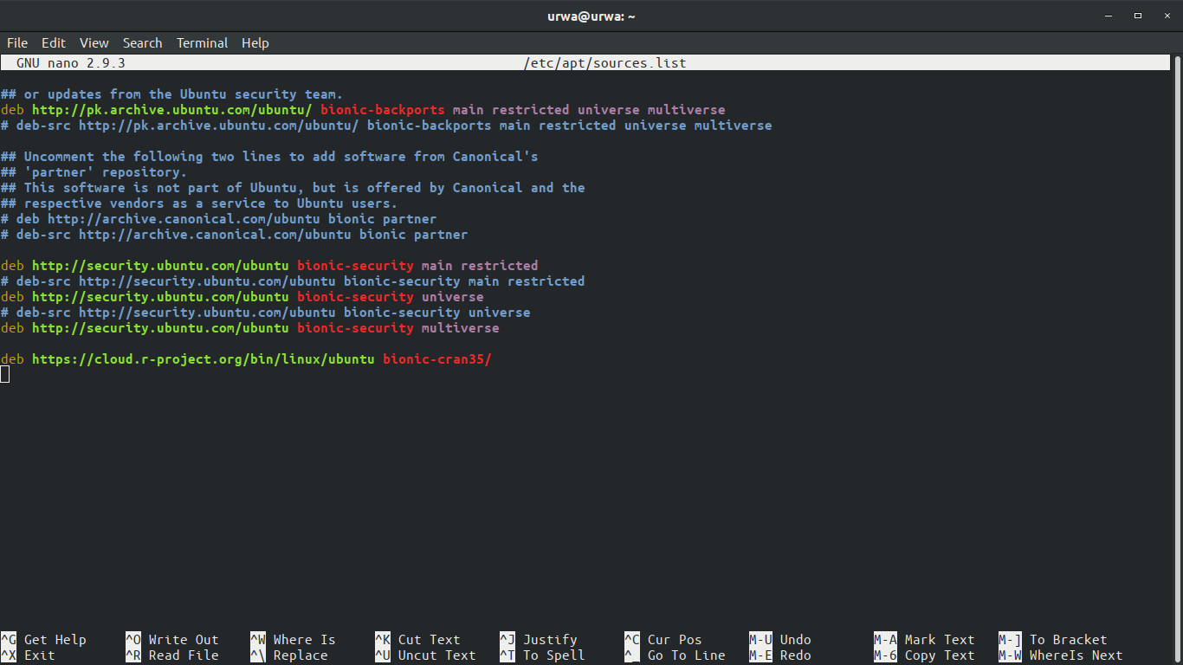The image size is (1183, 665).
Task: Click the deb-src bionic-security main restricted line
Action: point(293,281)
